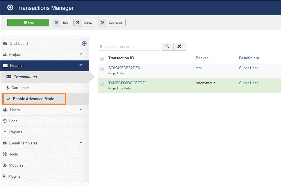Viewport: 281px width, 187px height.
Task: Open Super User in the TXNECF60DCCFFD80 row
Action: pos(248,83)
